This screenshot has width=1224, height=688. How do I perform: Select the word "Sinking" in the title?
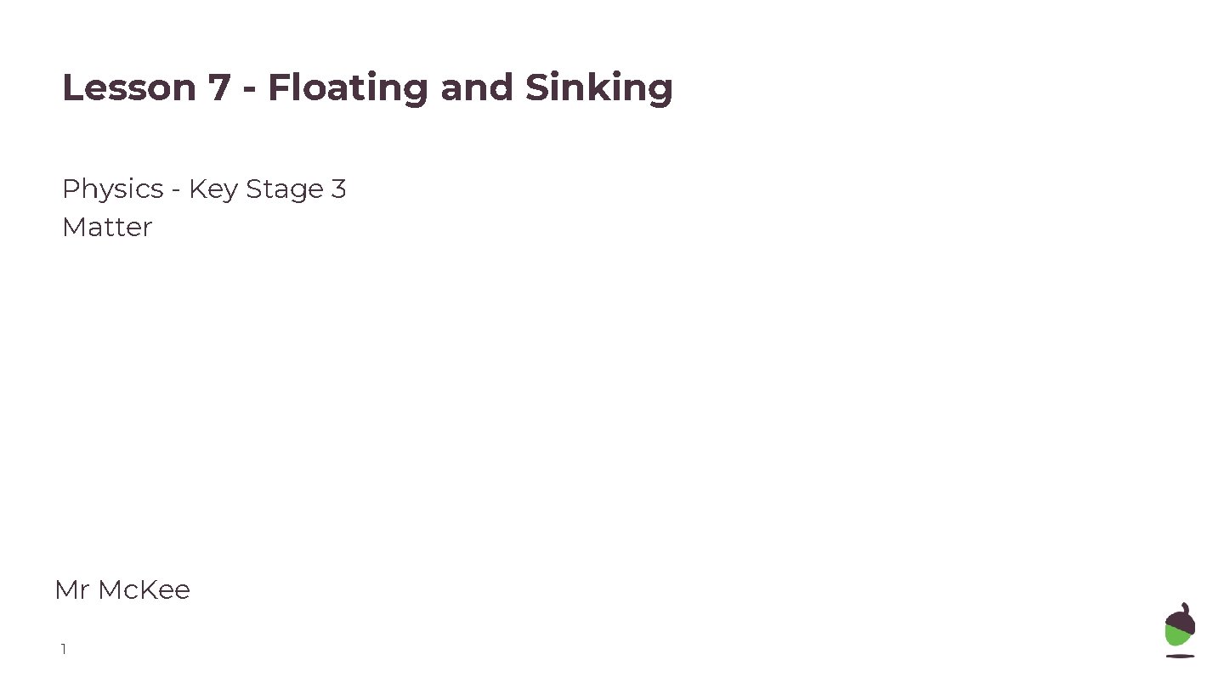point(598,87)
